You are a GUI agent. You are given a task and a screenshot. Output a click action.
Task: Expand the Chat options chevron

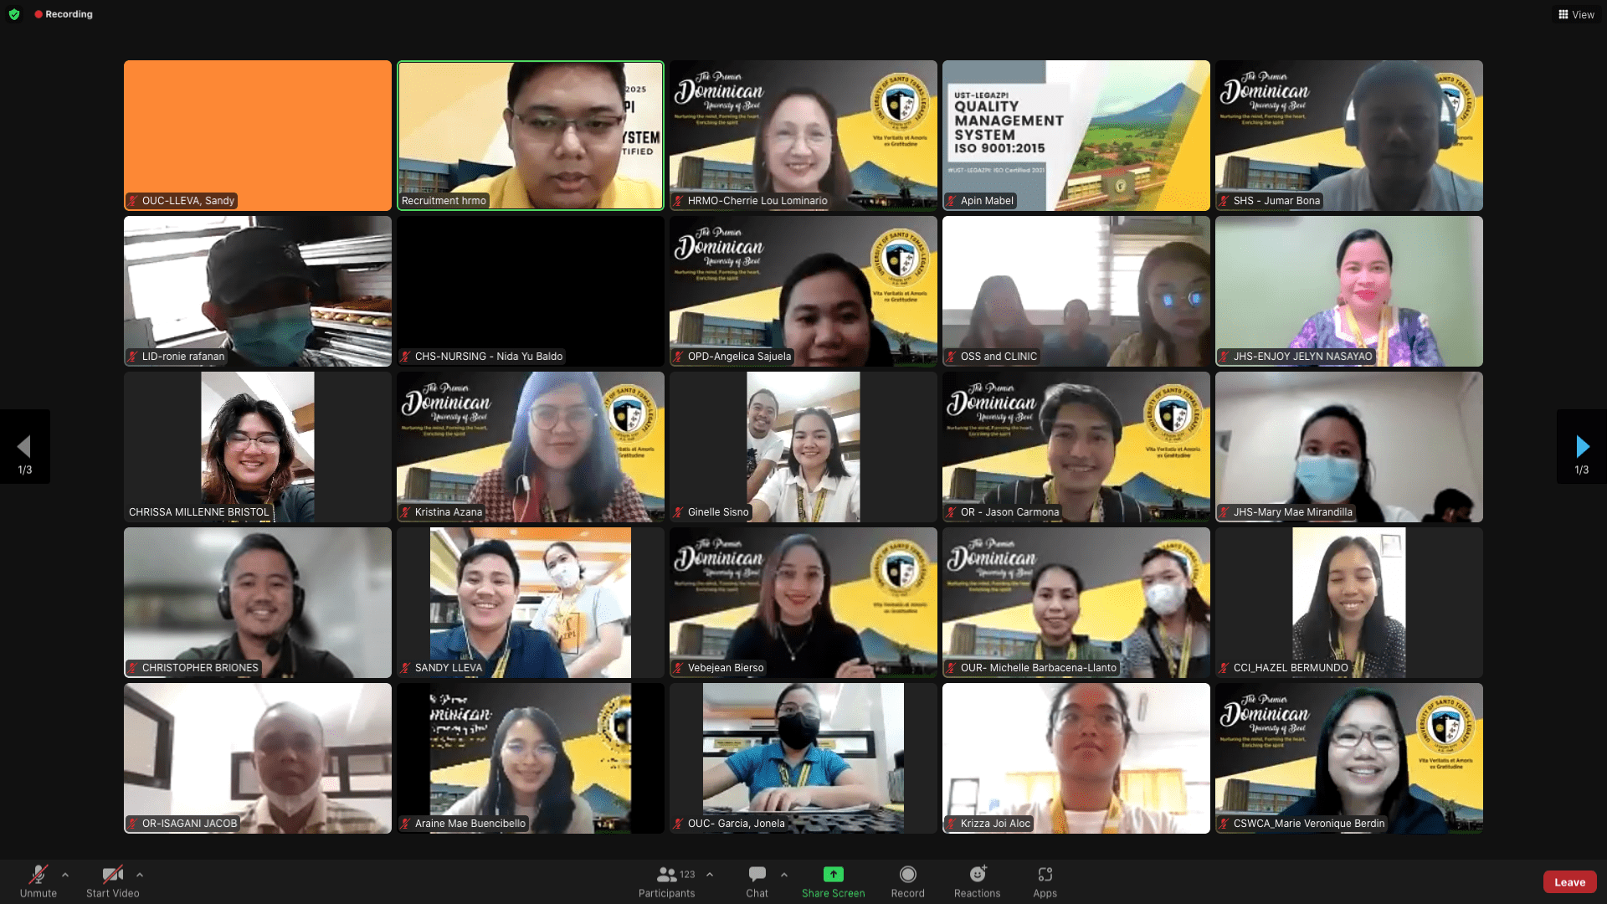point(784,875)
